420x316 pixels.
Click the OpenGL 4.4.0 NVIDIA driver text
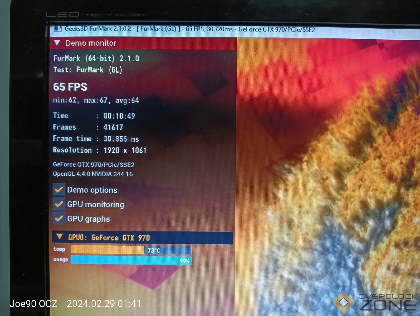click(x=92, y=174)
